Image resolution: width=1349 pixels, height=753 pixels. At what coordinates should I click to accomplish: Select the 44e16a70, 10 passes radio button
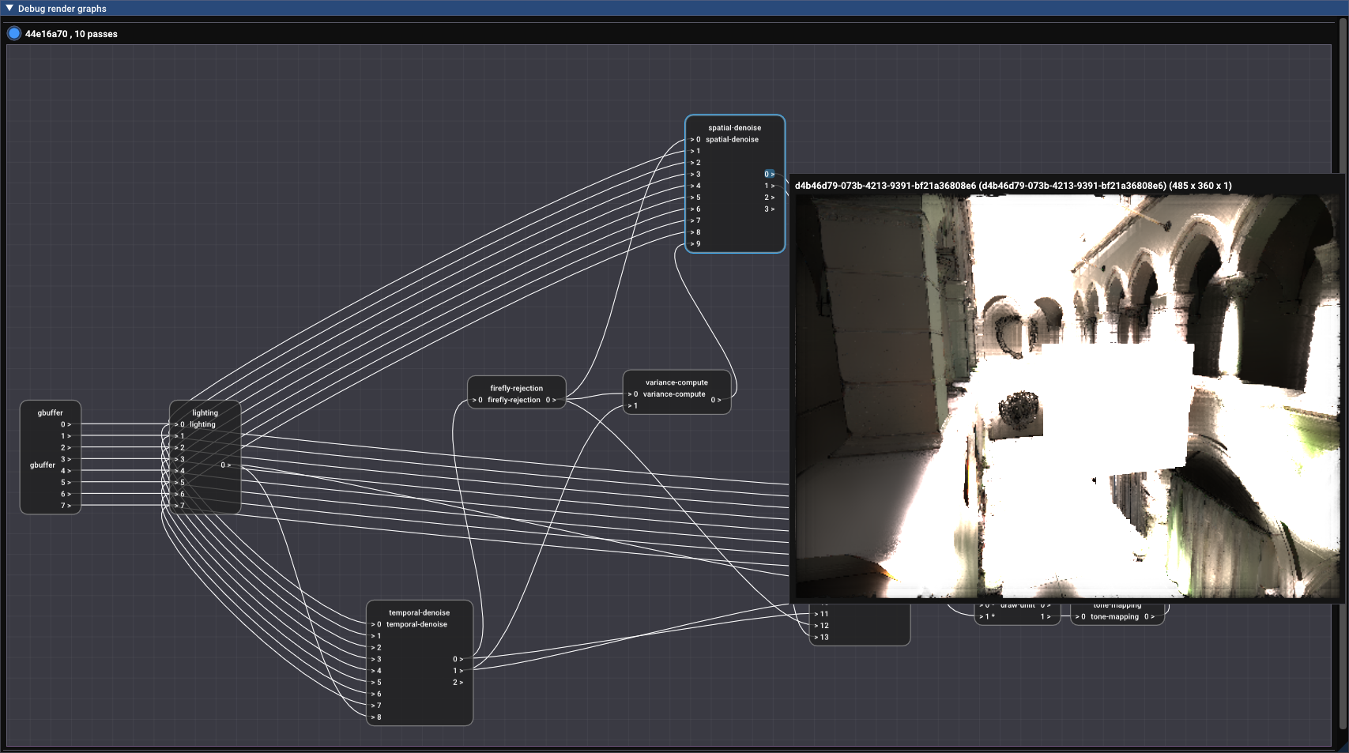coord(14,33)
